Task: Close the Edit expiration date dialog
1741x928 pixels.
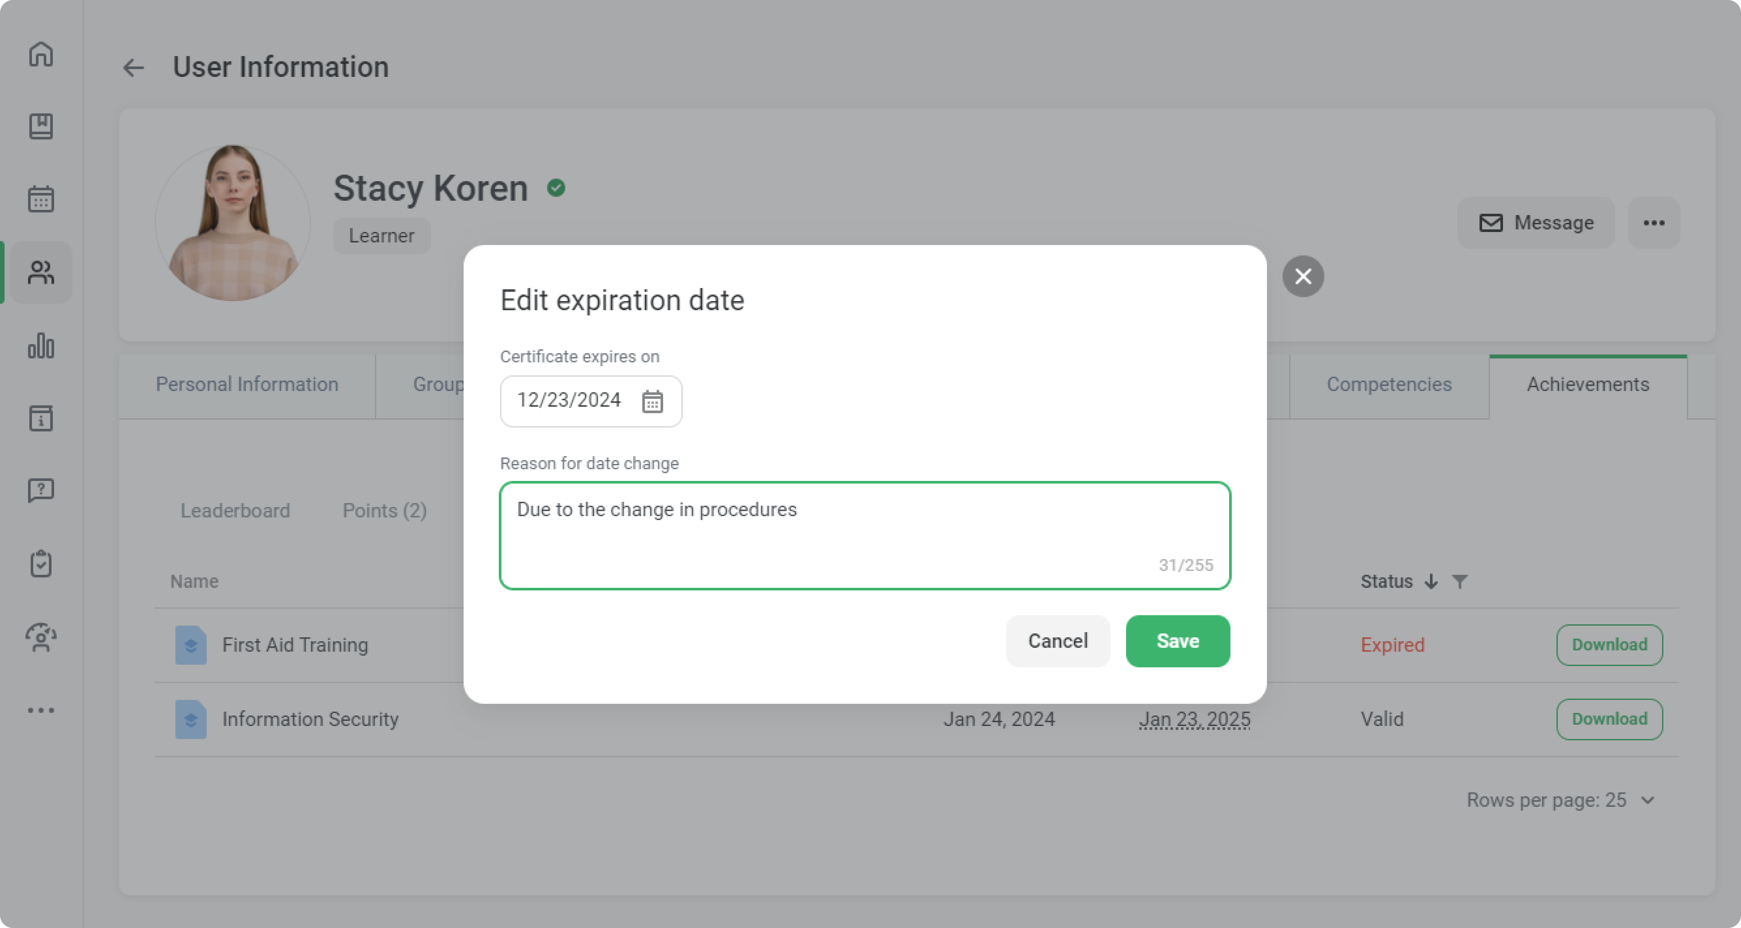Action: click(x=1303, y=276)
